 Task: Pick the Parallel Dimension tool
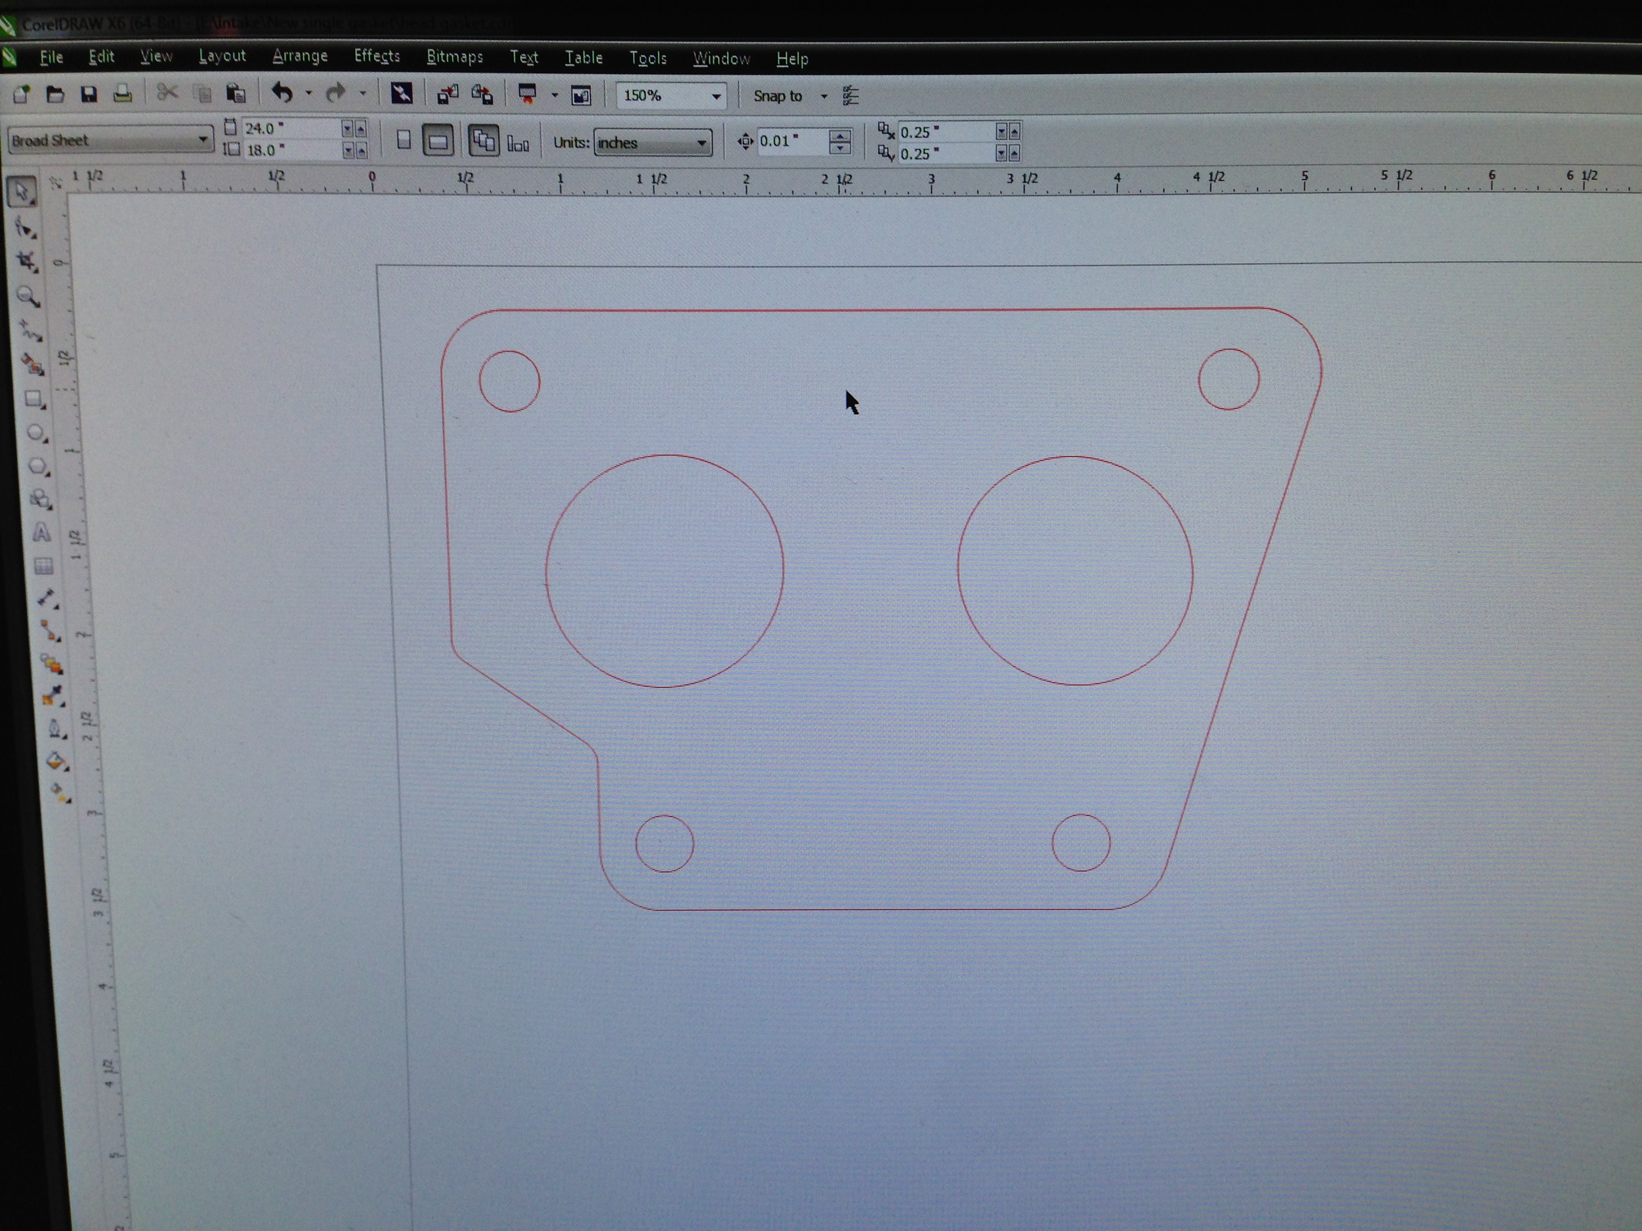pos(47,599)
